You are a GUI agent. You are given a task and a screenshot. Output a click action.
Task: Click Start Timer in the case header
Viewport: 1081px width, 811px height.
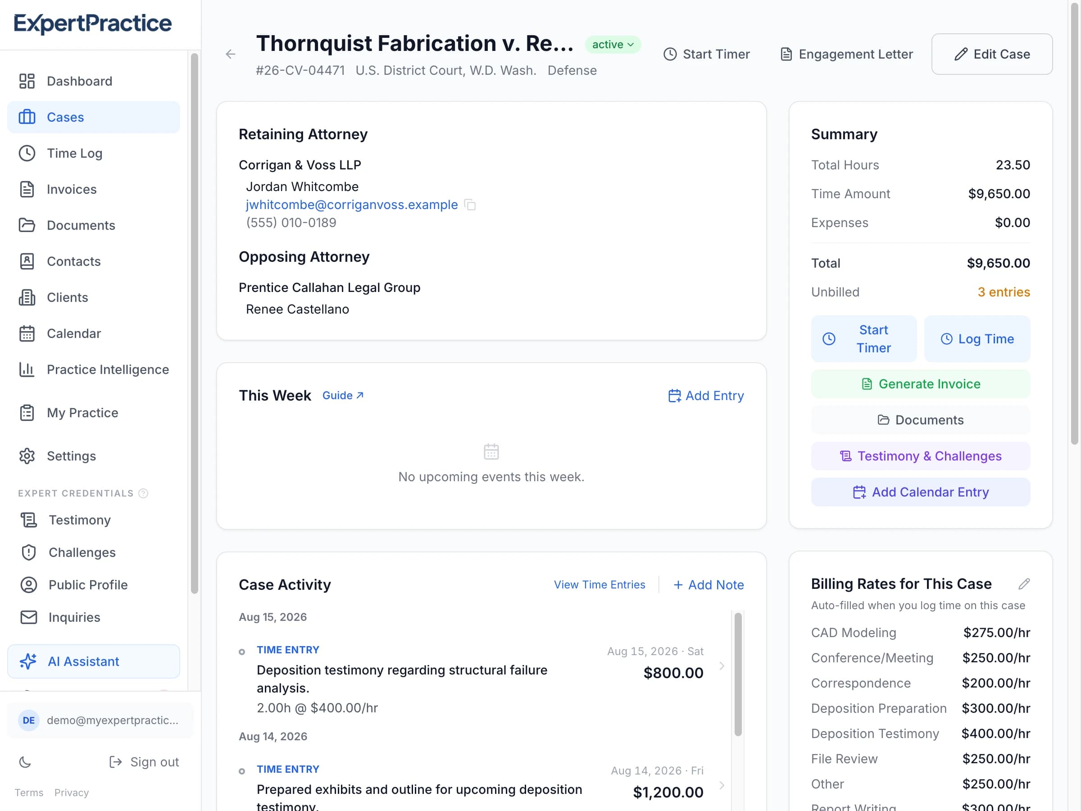tap(707, 54)
